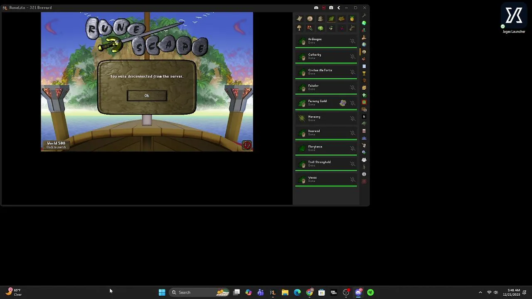
Task: Click the Ardougne patch name text
Action: 315,39
